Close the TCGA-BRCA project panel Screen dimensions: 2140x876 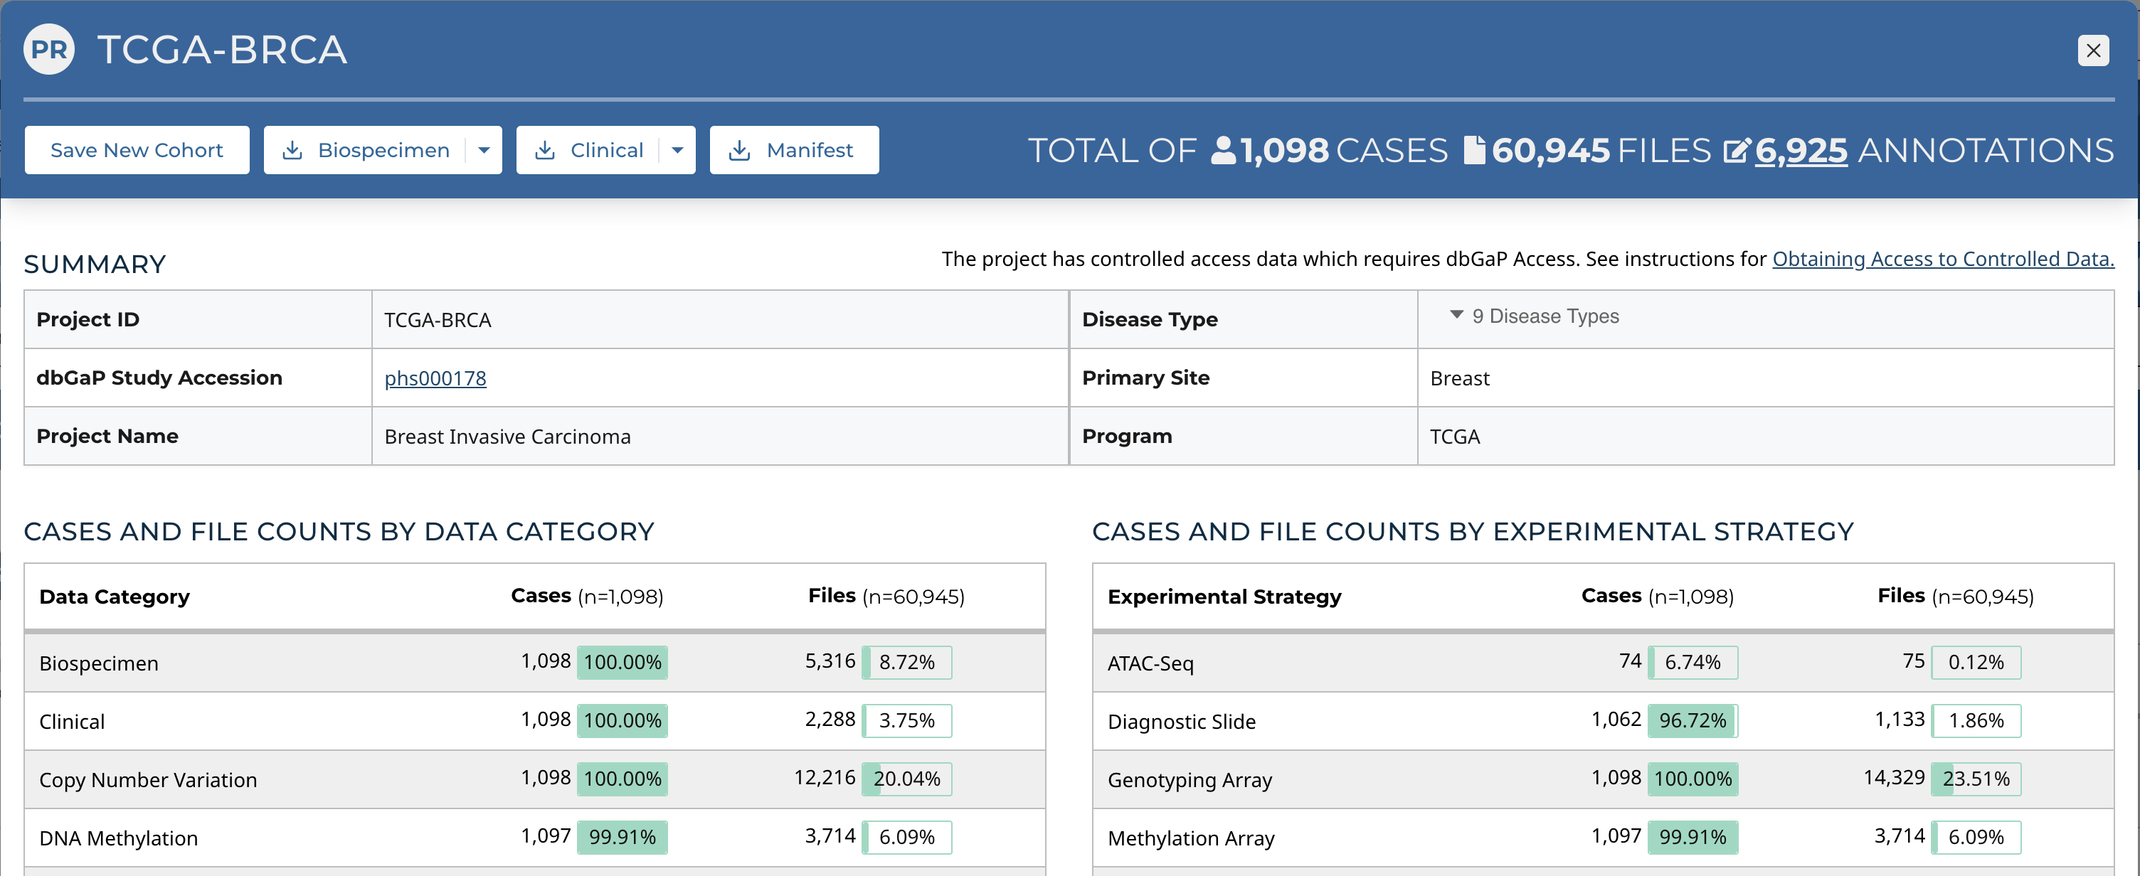(x=2092, y=50)
